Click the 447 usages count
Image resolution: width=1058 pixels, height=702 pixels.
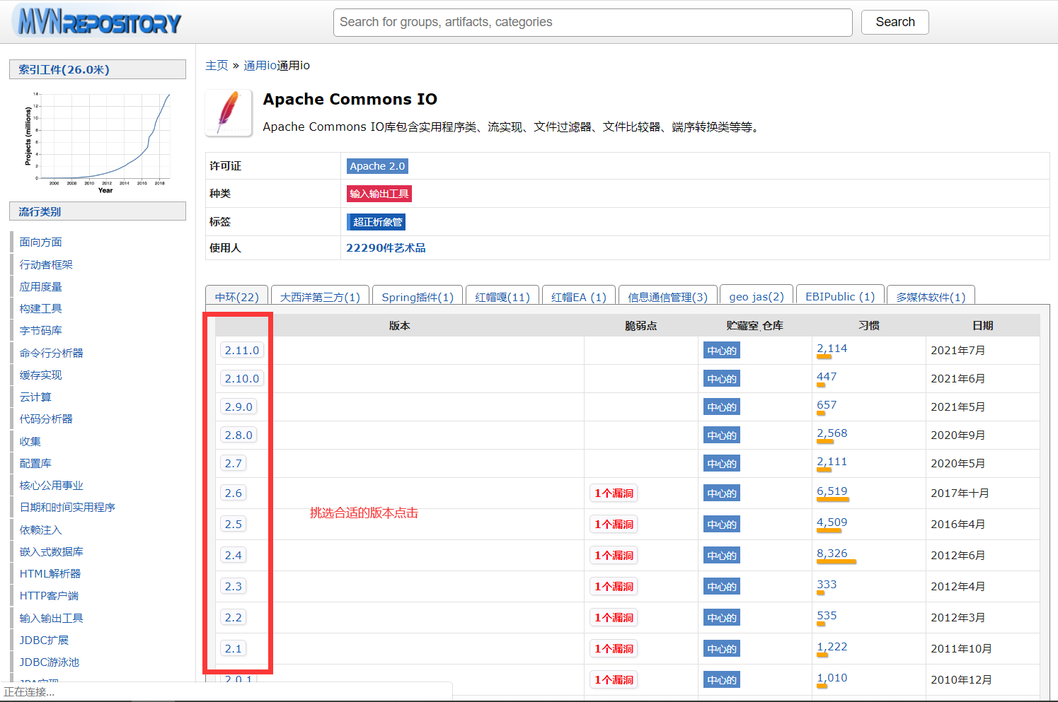point(827,377)
